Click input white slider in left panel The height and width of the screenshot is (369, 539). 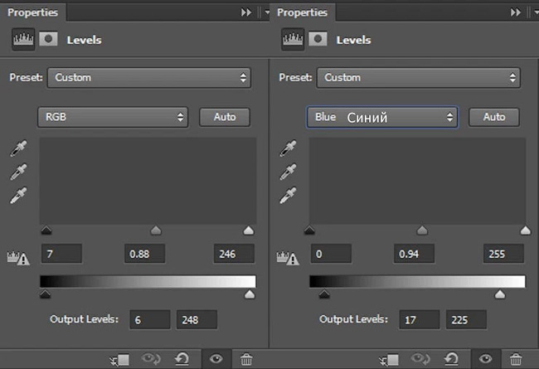[249, 230]
